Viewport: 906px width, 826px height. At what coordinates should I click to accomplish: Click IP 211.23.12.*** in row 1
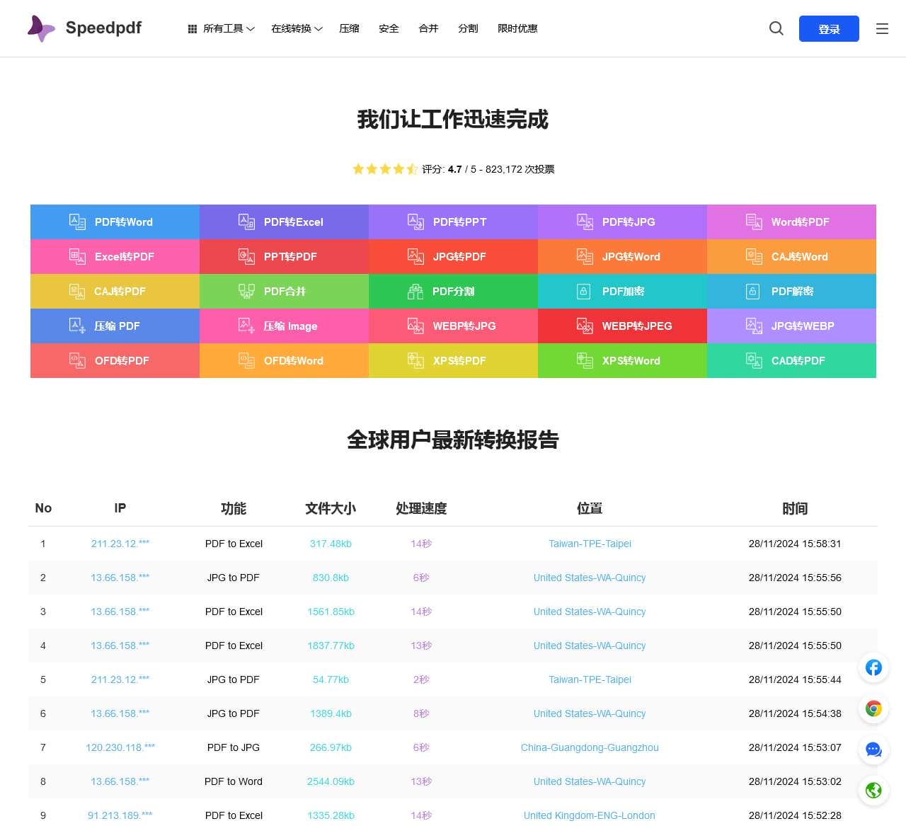[120, 544]
